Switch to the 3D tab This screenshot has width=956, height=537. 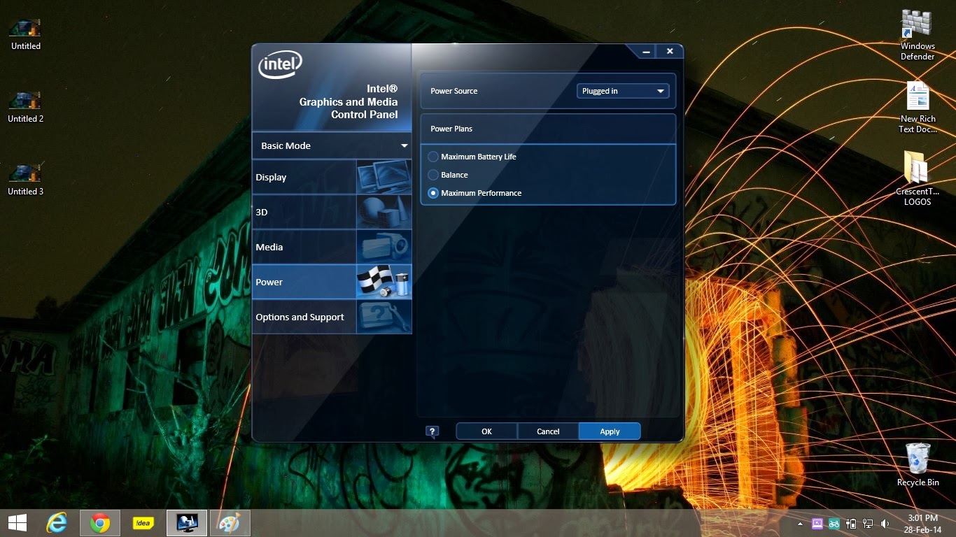(x=332, y=212)
